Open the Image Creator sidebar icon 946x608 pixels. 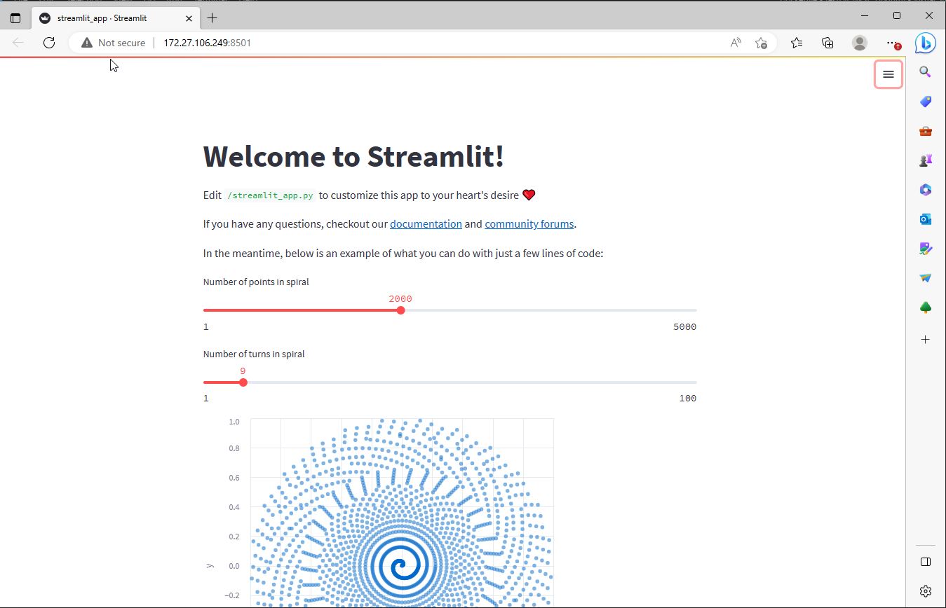click(925, 249)
